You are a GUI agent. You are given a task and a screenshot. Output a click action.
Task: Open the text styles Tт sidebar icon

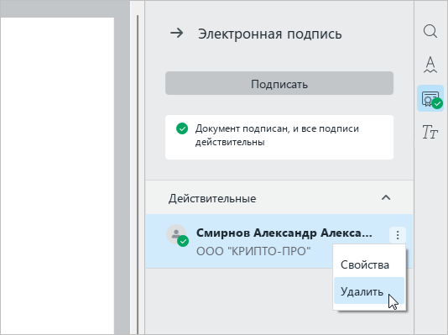point(430,132)
